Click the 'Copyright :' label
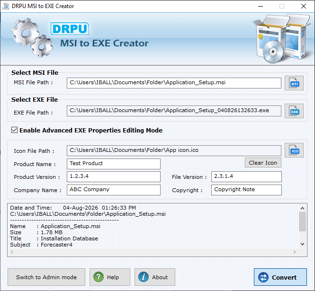315x291 pixels. (187, 190)
